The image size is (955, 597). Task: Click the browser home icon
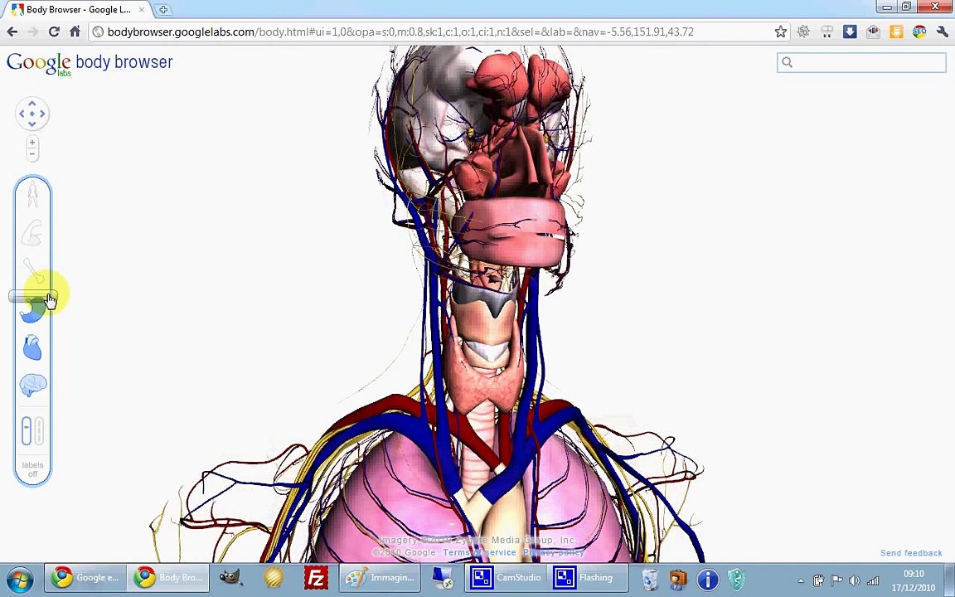[75, 32]
